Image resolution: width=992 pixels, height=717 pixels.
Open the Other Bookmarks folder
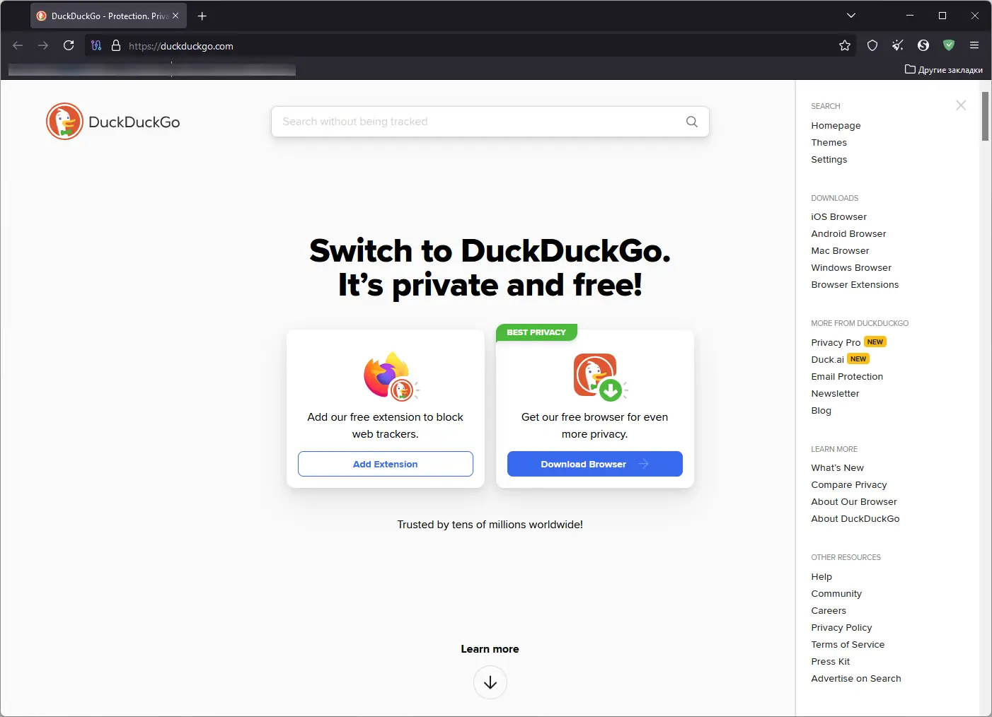pyautogui.click(x=944, y=69)
